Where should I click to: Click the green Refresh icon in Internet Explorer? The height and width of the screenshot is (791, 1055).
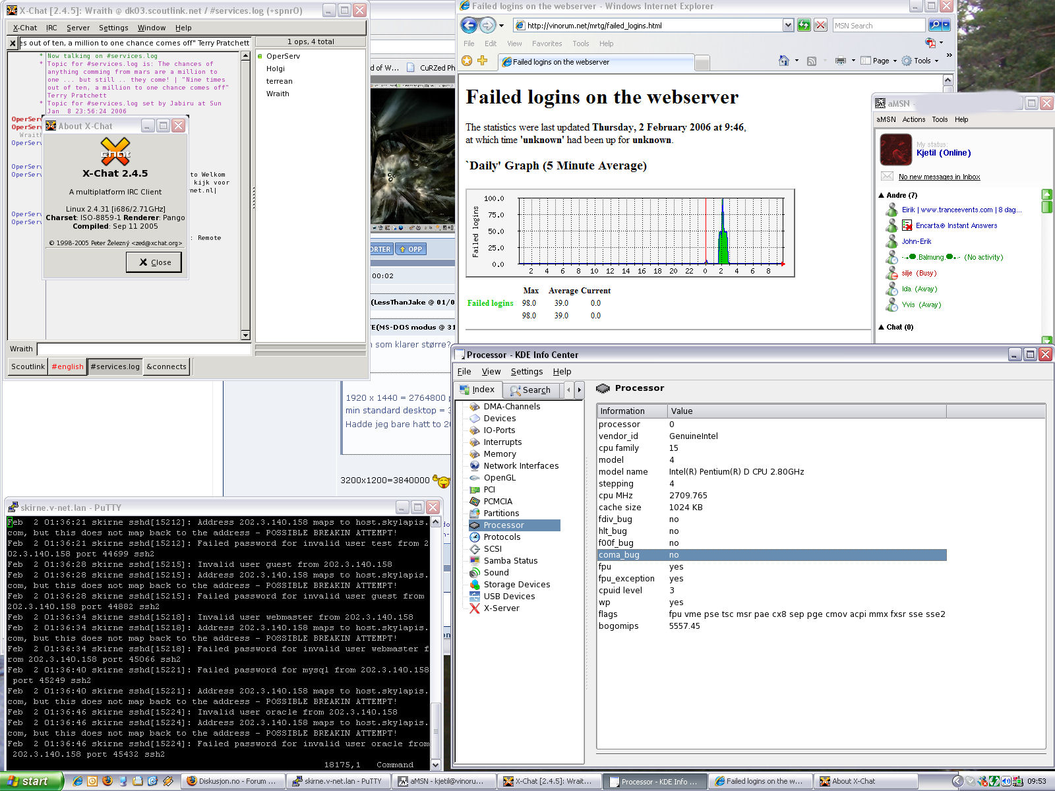[x=804, y=25]
